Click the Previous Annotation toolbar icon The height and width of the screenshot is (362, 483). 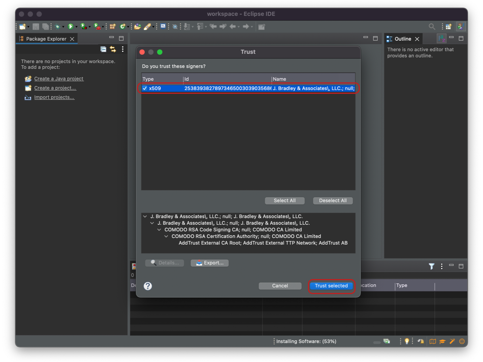(x=200, y=27)
